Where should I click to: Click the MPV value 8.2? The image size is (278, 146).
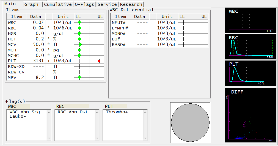(x=40, y=78)
